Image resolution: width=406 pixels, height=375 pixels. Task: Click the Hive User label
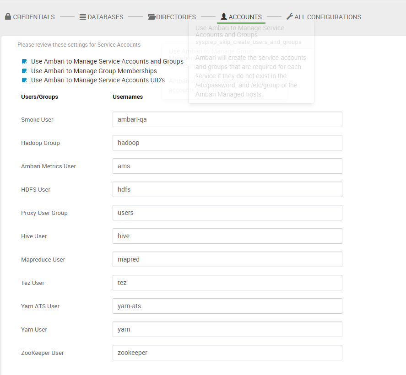point(34,236)
